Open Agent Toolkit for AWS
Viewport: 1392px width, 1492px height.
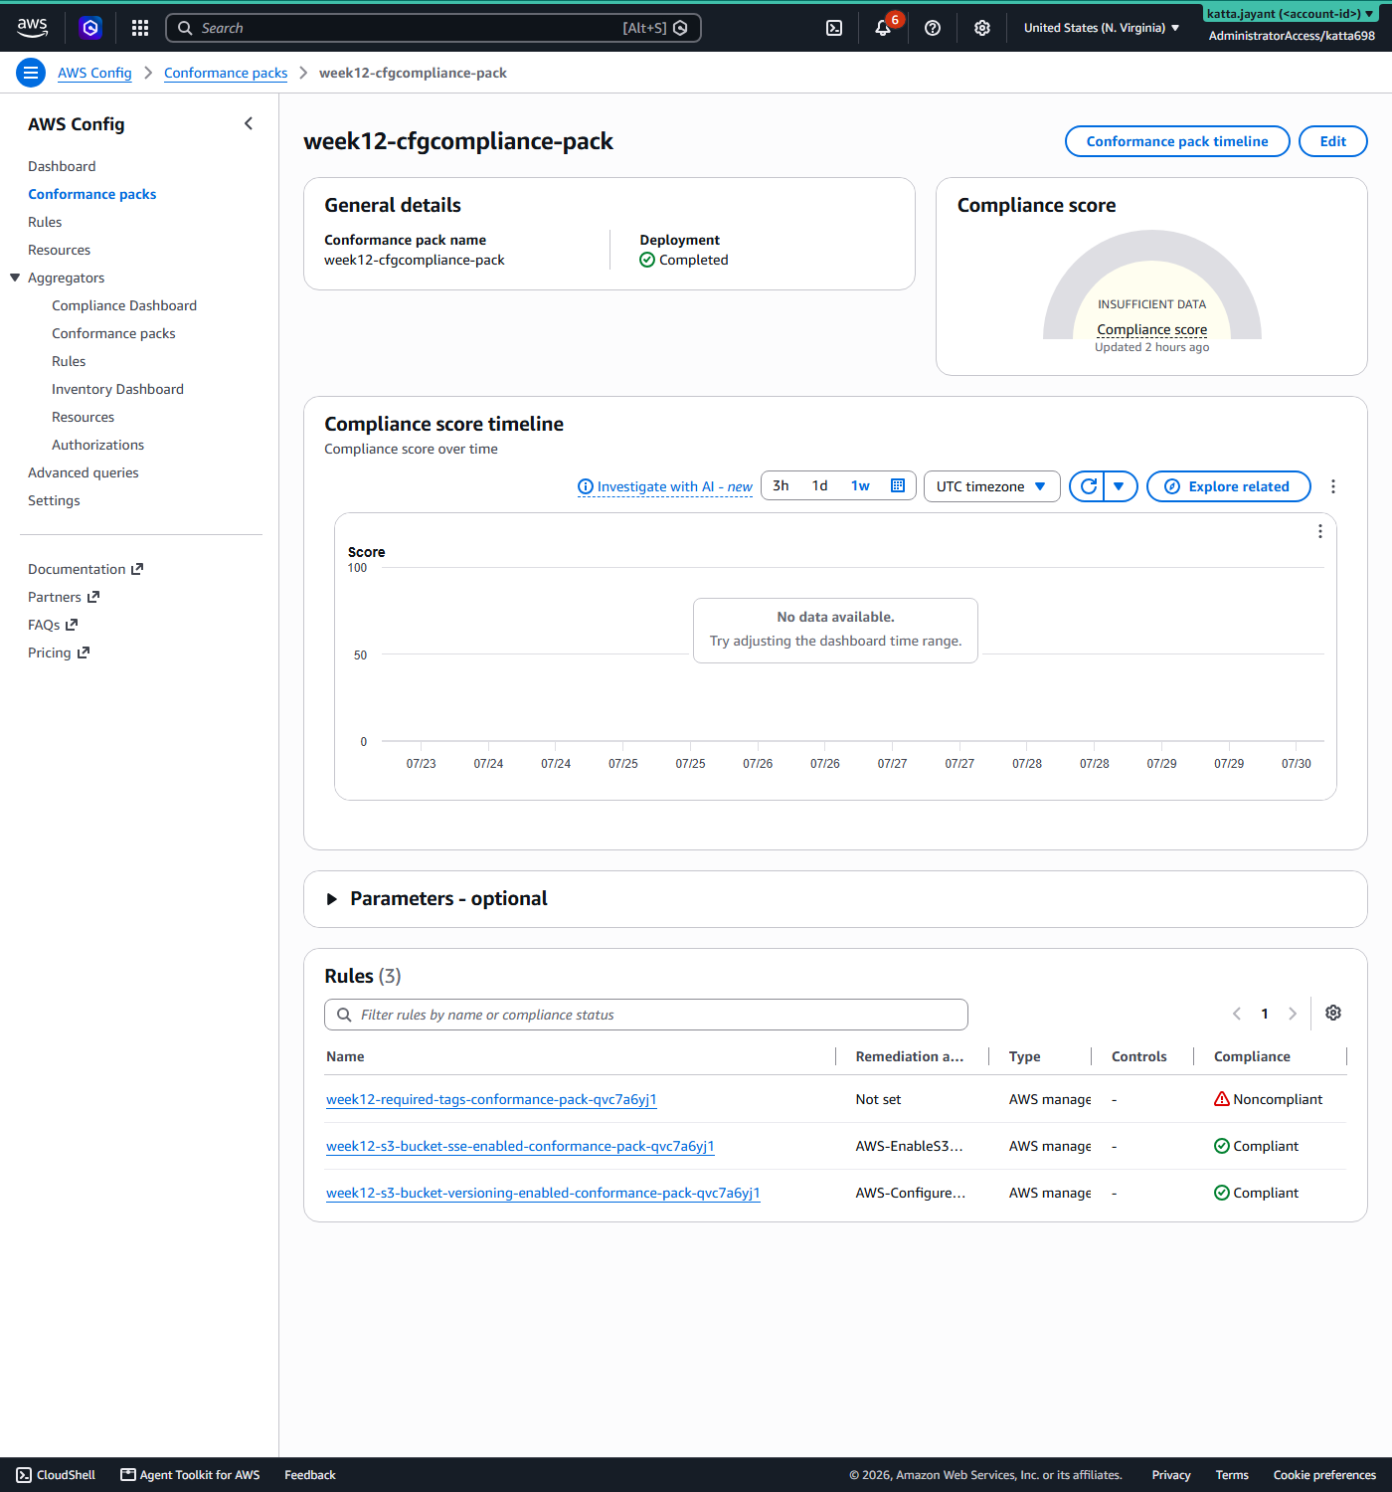(x=190, y=1475)
